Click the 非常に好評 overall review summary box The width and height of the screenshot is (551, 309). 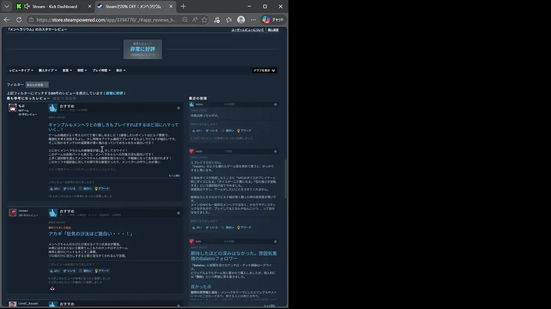142,49
